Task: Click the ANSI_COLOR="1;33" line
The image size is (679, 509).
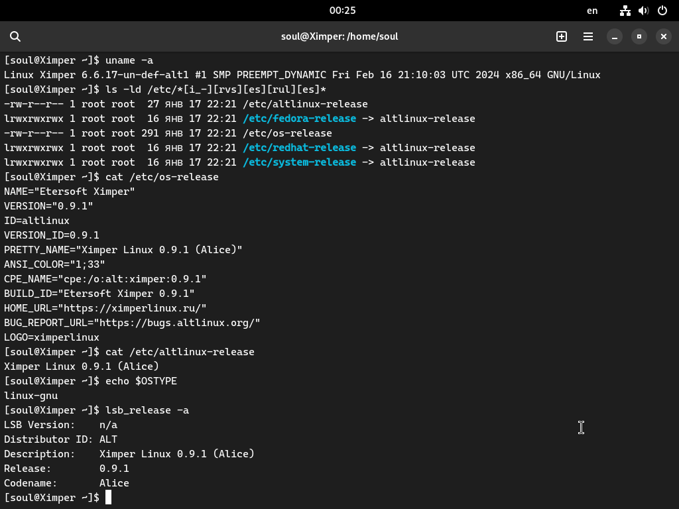Action: pyautogui.click(x=54, y=264)
